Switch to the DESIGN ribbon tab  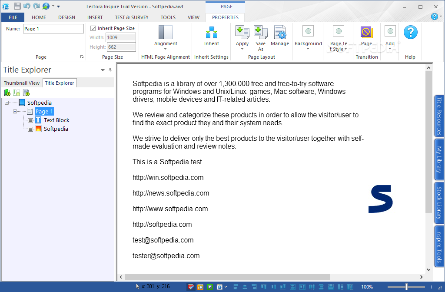click(66, 17)
